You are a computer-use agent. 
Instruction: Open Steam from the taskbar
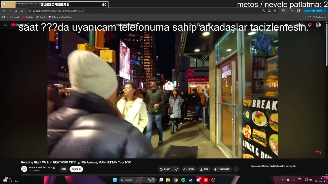[x=191, y=180]
